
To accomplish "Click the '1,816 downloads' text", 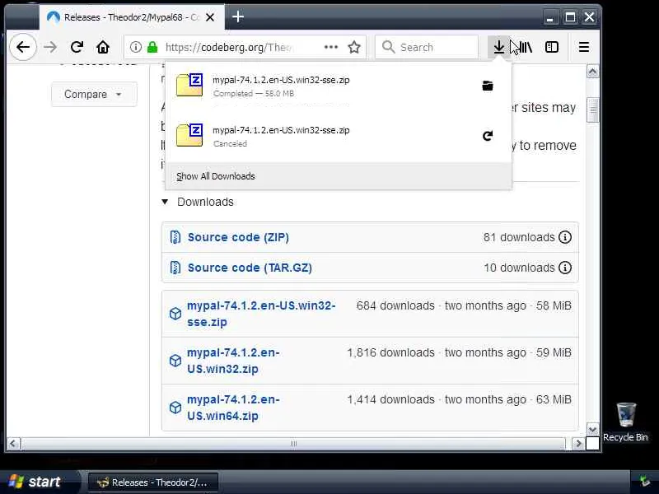I will (x=390, y=353).
